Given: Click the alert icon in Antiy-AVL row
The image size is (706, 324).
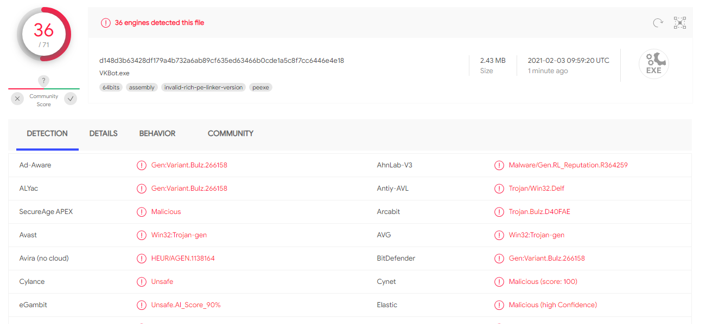Looking at the screenshot, I should pos(499,189).
